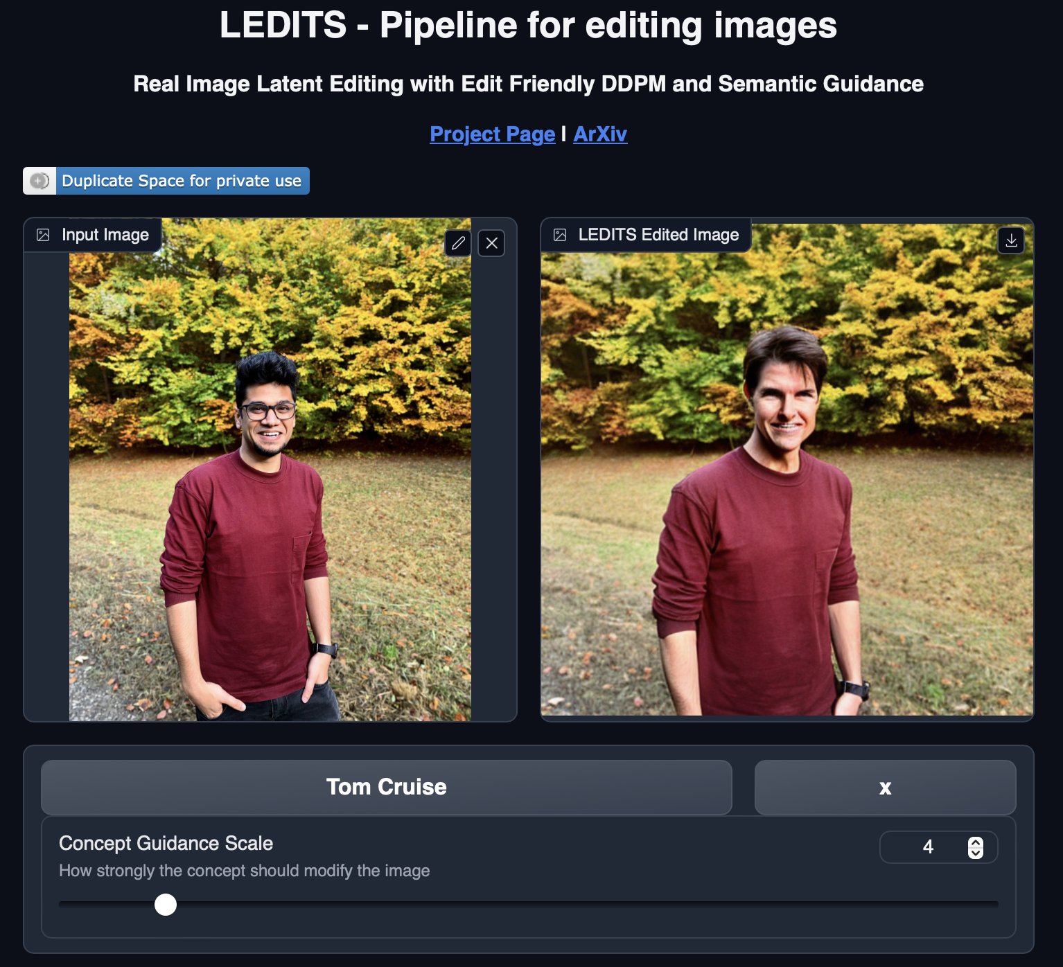Open the ArXiv link
1063x967 pixels.
click(600, 134)
